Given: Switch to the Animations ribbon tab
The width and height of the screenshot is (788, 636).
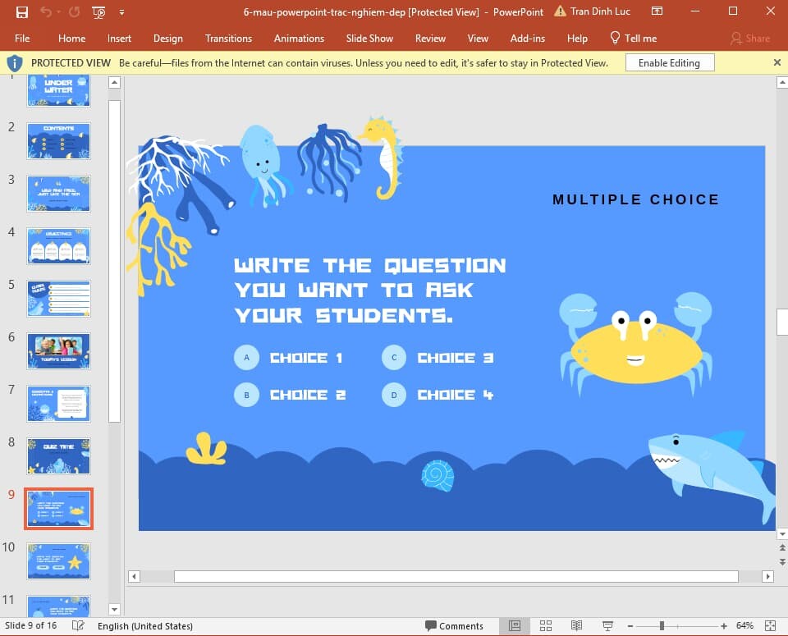Looking at the screenshot, I should [x=299, y=38].
